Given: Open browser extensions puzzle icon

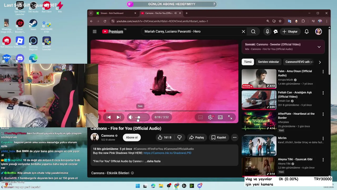Looking at the screenshot, I should 303,21.
